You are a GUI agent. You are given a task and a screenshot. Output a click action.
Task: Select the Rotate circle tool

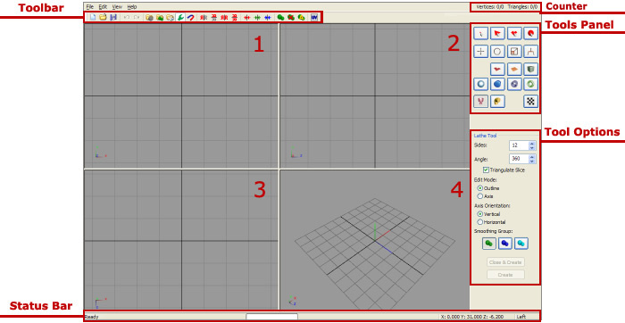(497, 52)
